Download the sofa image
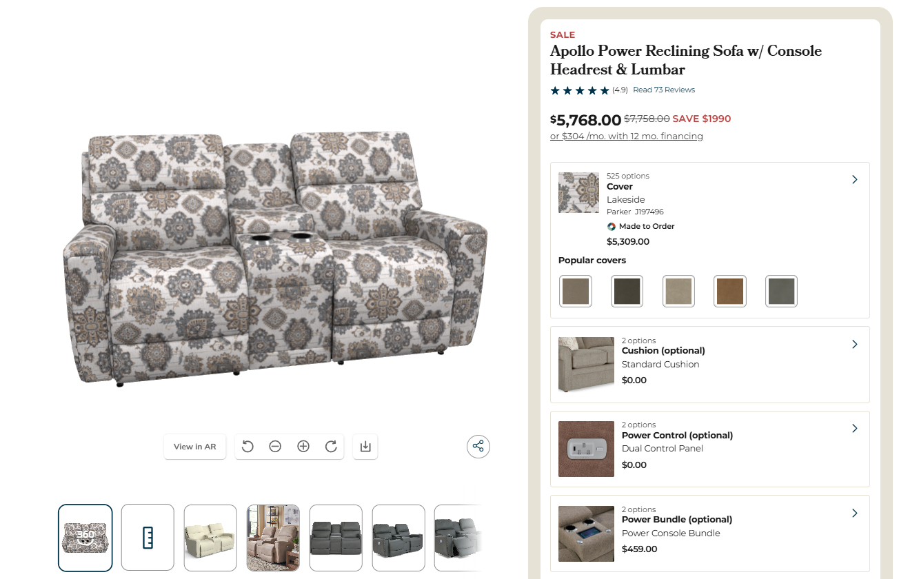This screenshot has width=919, height=579. pyautogui.click(x=365, y=447)
